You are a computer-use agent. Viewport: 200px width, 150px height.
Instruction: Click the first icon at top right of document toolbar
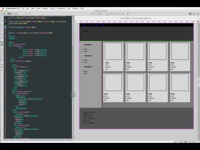(x=190, y=14)
